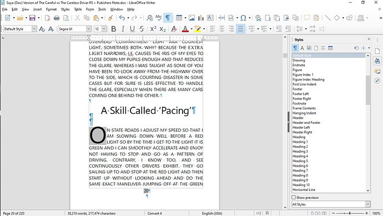Open the Tools menu
The height and width of the screenshot is (216, 383).
[x=102, y=9]
